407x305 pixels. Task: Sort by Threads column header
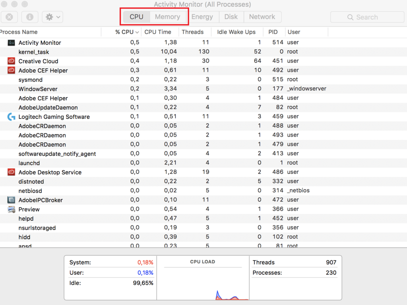click(x=195, y=32)
